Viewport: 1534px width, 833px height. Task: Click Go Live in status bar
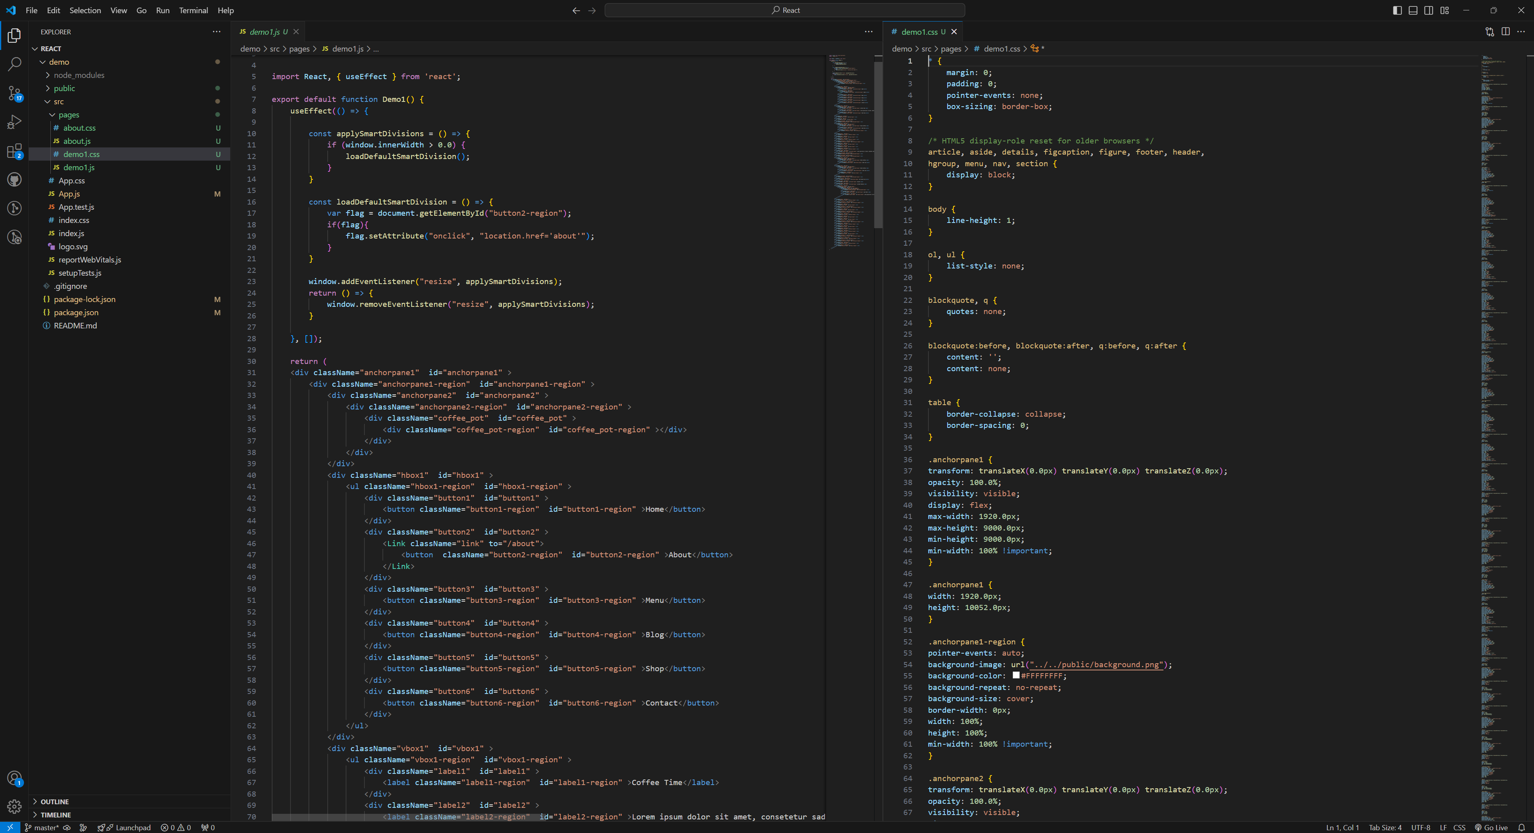pyautogui.click(x=1492, y=827)
